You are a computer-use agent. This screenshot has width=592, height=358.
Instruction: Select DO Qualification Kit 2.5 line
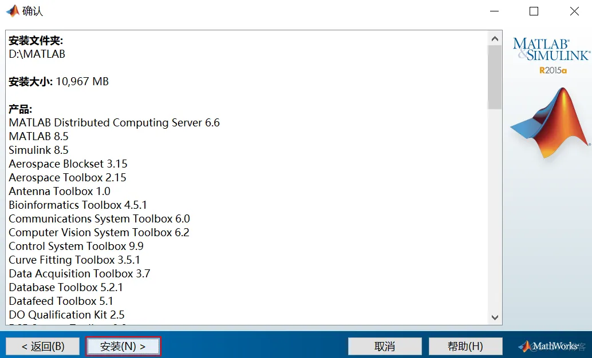click(66, 315)
